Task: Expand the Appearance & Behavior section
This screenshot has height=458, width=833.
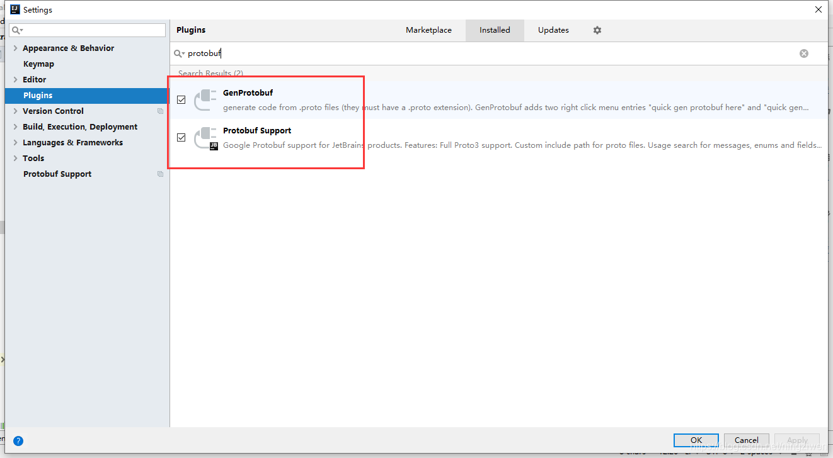Action: point(16,48)
